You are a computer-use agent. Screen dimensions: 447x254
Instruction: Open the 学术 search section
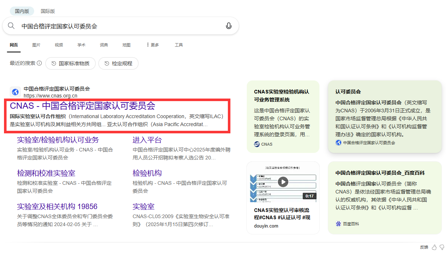(x=81, y=45)
